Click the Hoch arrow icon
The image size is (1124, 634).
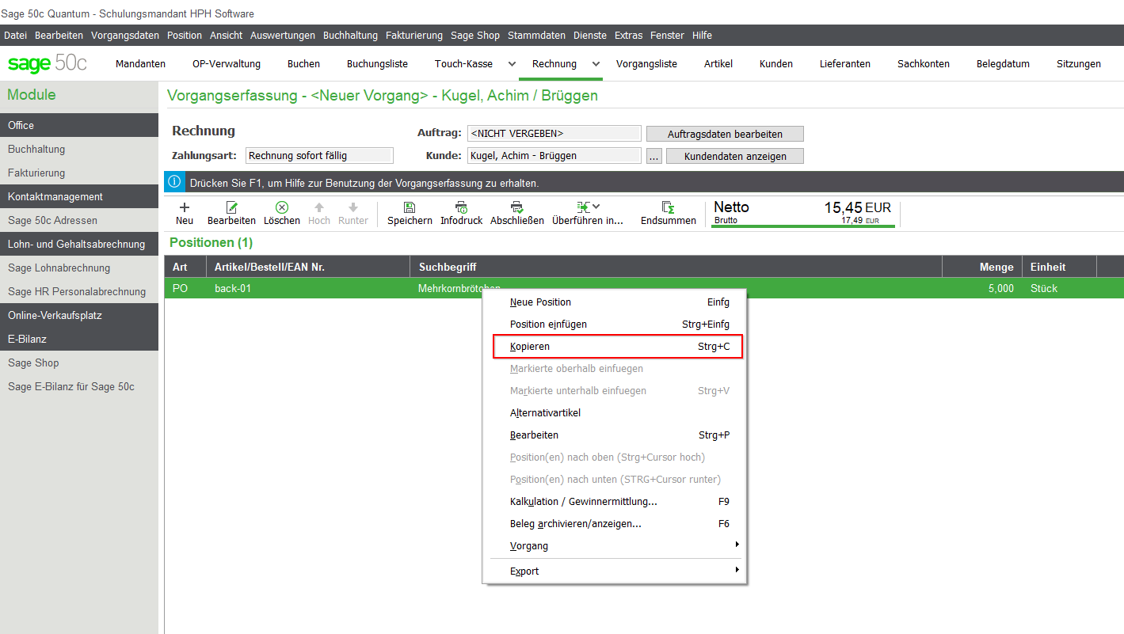click(319, 207)
